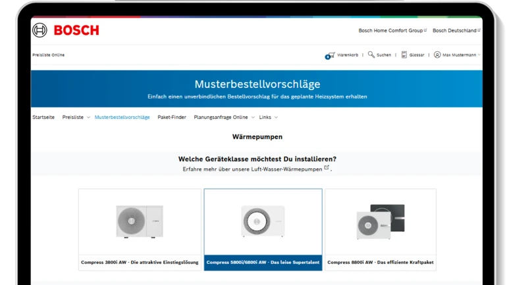Open the Links navigation item

[x=265, y=118]
